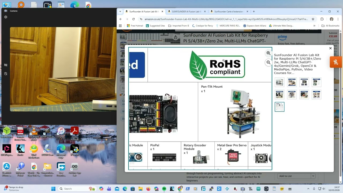This screenshot has width=343, height=193.
Task: Open the Temps to drop weather widget
Action: click(13, 189)
